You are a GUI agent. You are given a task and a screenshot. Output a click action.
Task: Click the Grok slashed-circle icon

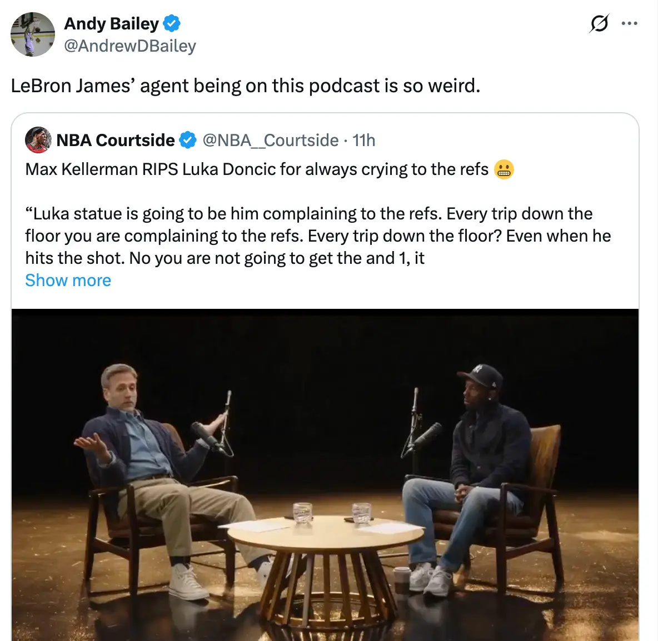[599, 24]
